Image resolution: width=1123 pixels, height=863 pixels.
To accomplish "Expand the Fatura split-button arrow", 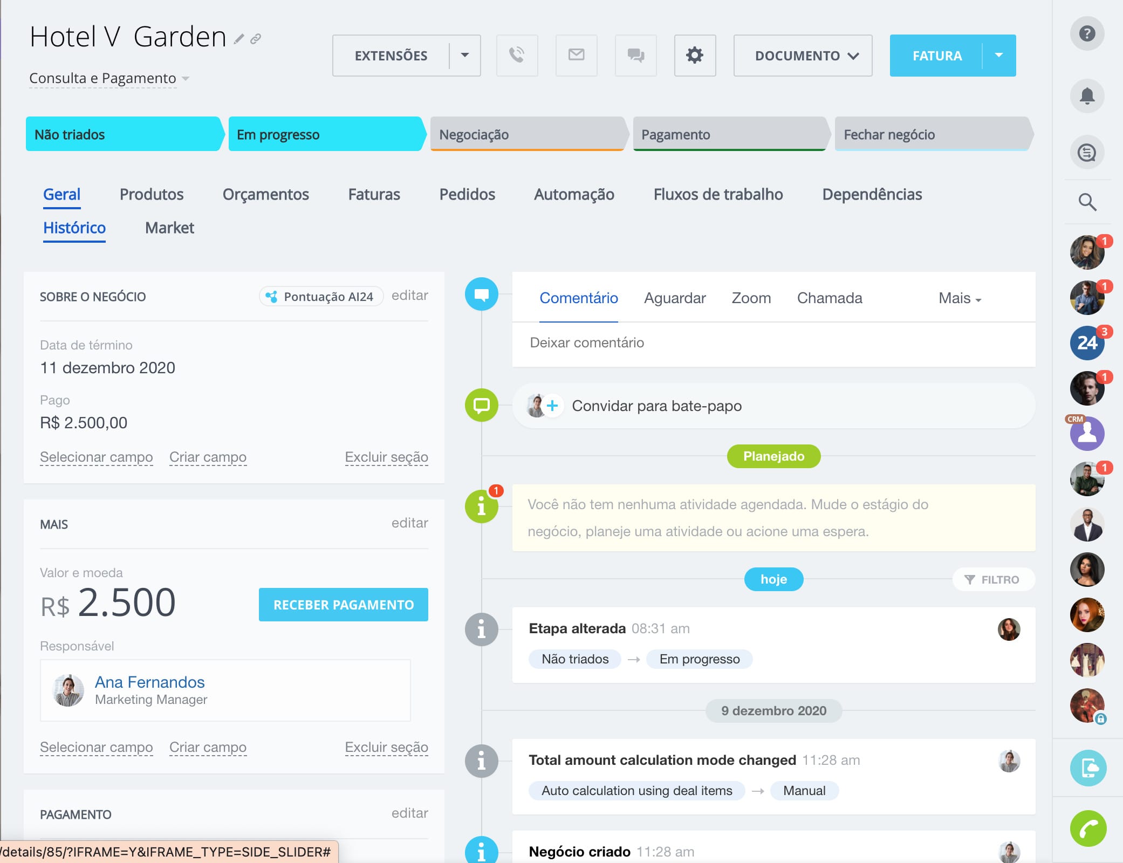I will (998, 56).
